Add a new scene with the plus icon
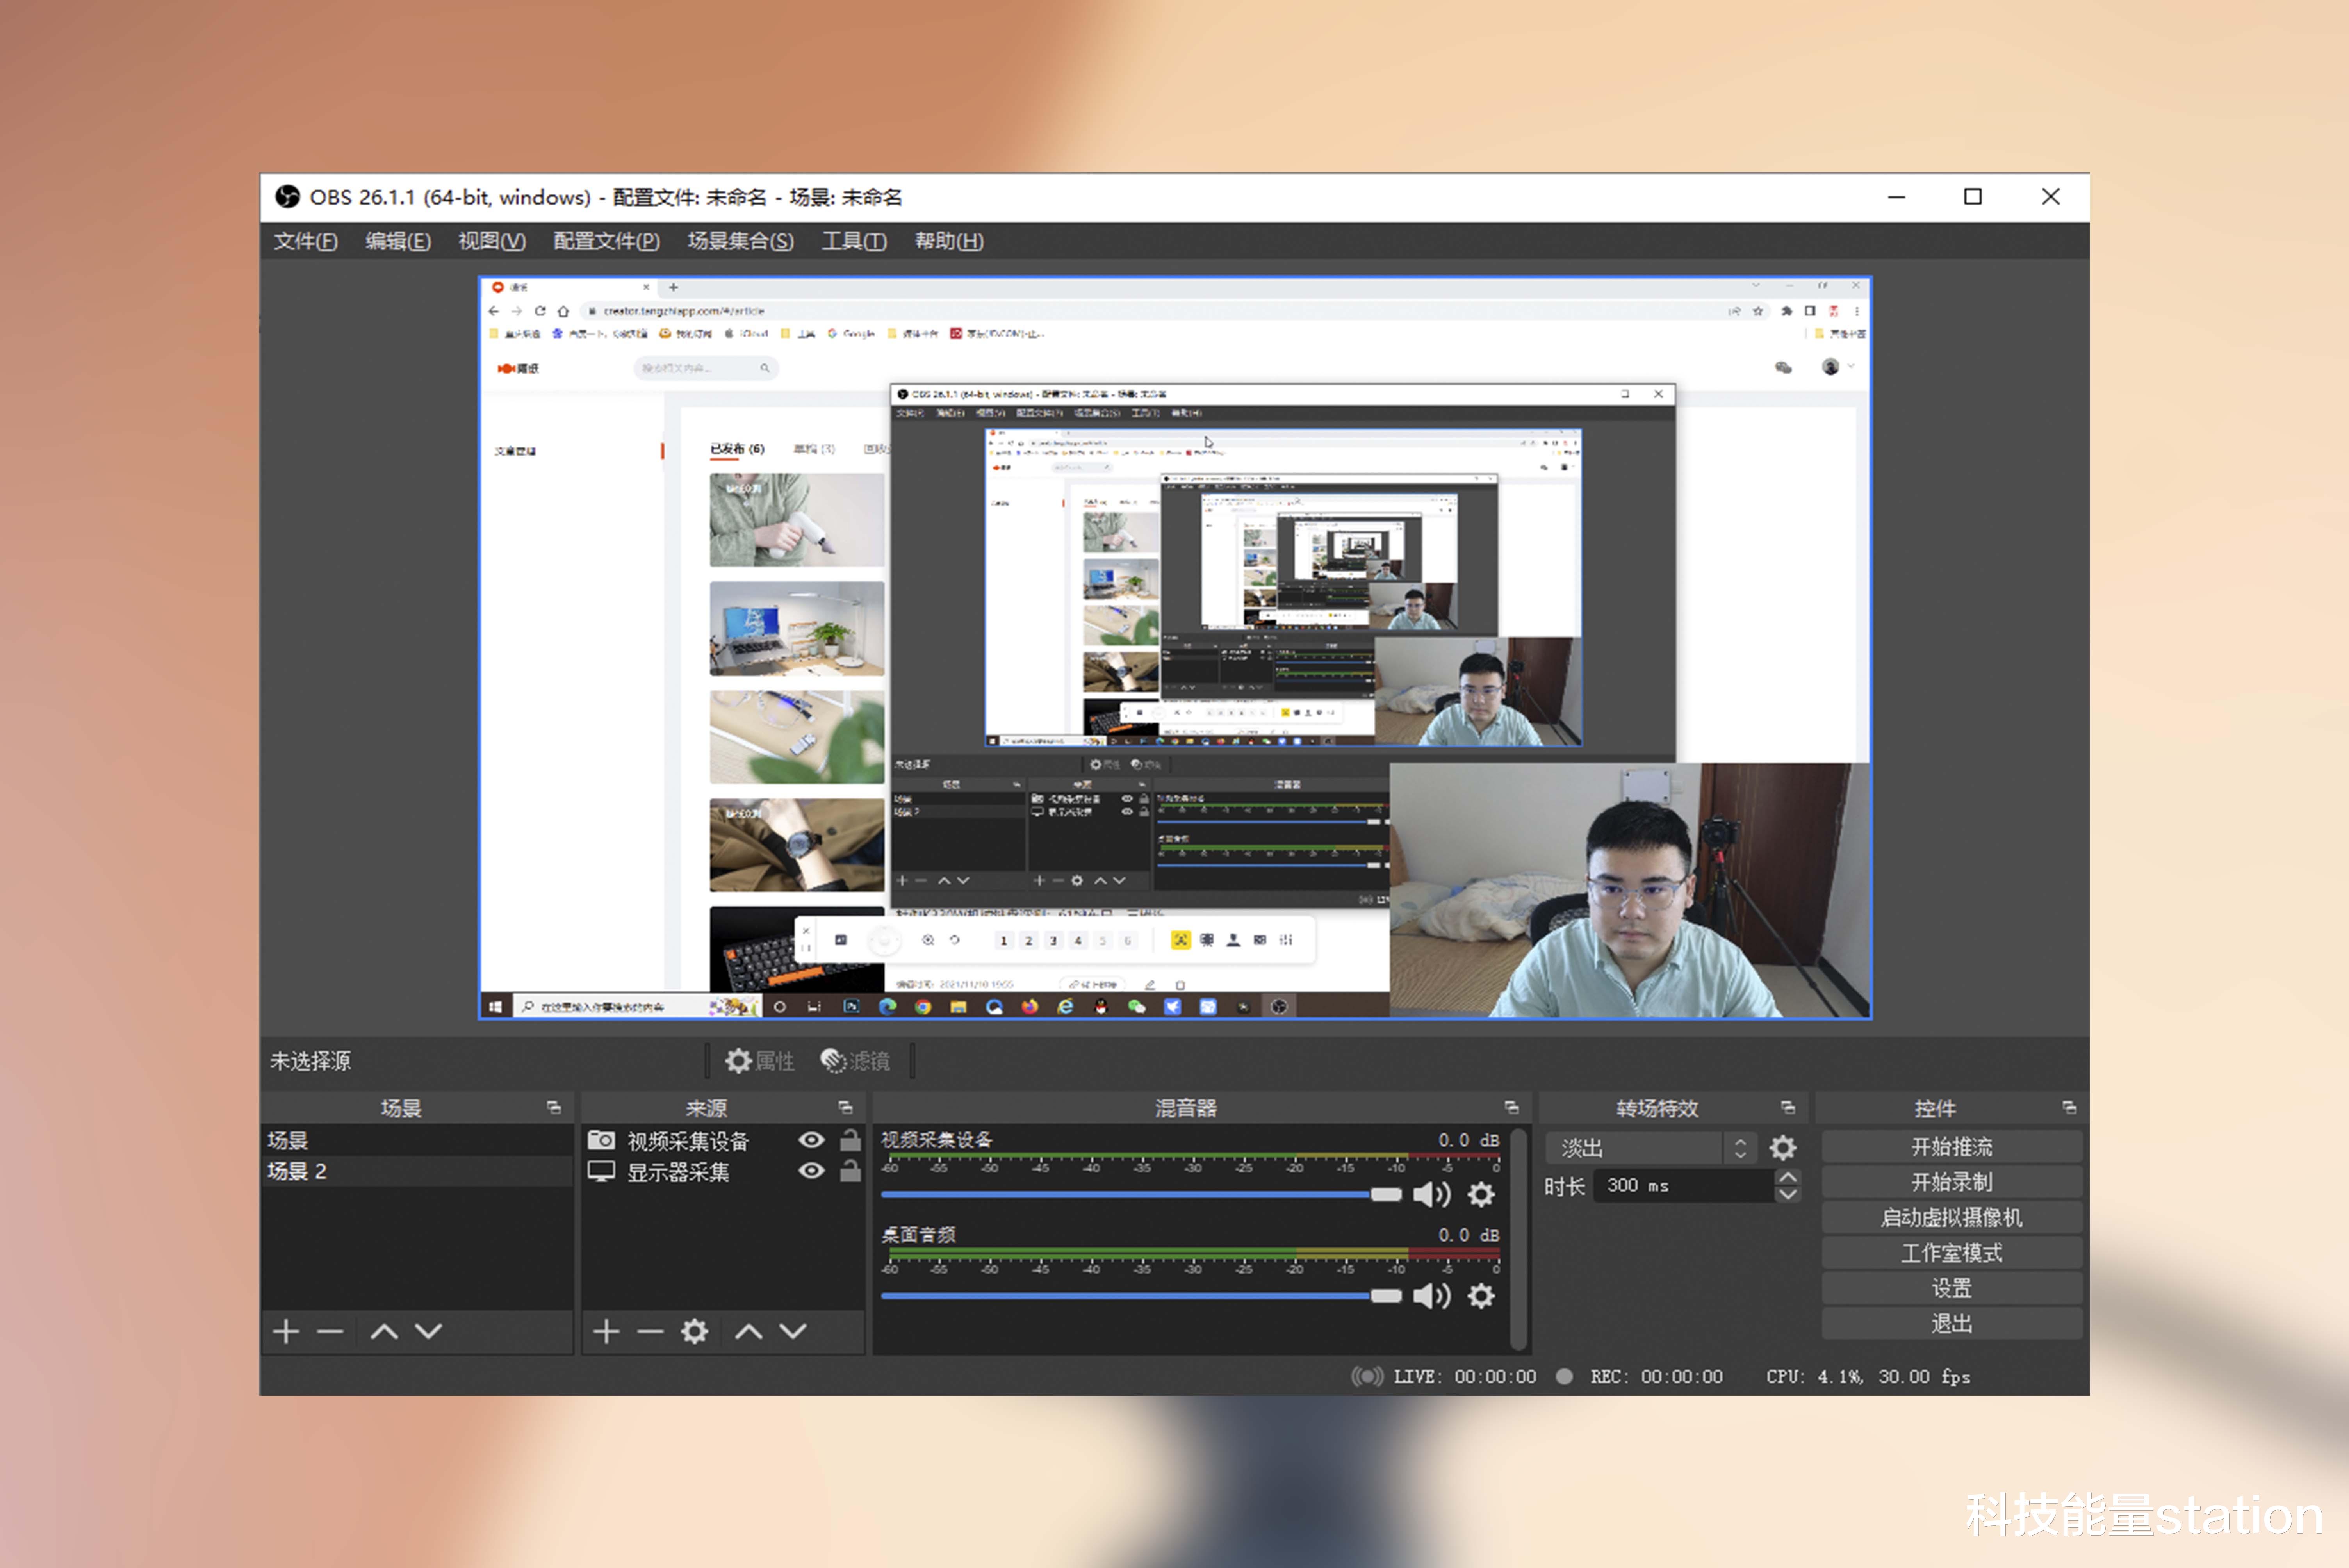This screenshot has width=2349, height=1568. click(x=286, y=1332)
